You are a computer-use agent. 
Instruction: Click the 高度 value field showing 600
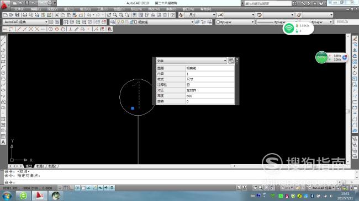tap(210, 96)
